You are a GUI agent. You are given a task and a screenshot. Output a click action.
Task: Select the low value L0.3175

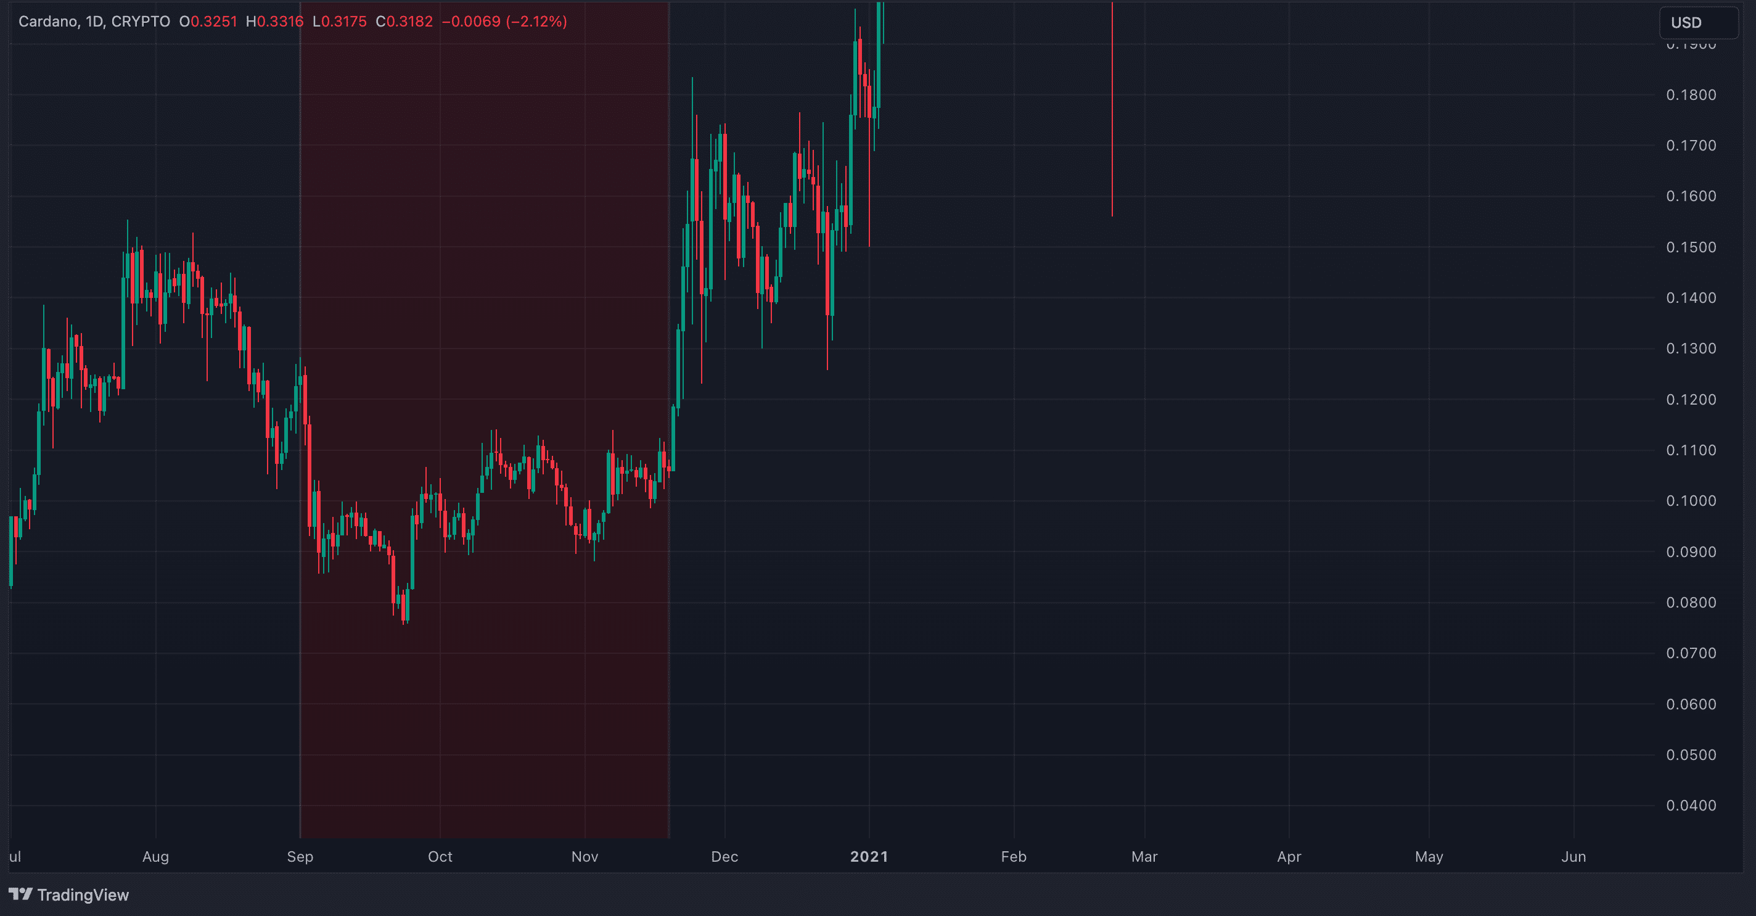tap(340, 21)
